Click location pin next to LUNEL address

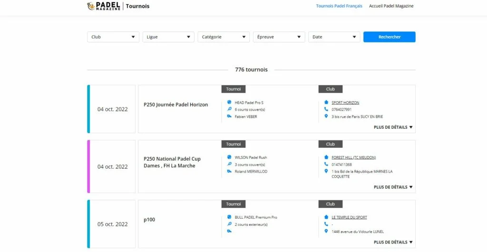(x=326, y=232)
